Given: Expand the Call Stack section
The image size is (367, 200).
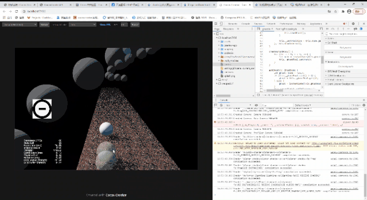Looking at the screenshot, I should pyautogui.click(x=346, y=43).
